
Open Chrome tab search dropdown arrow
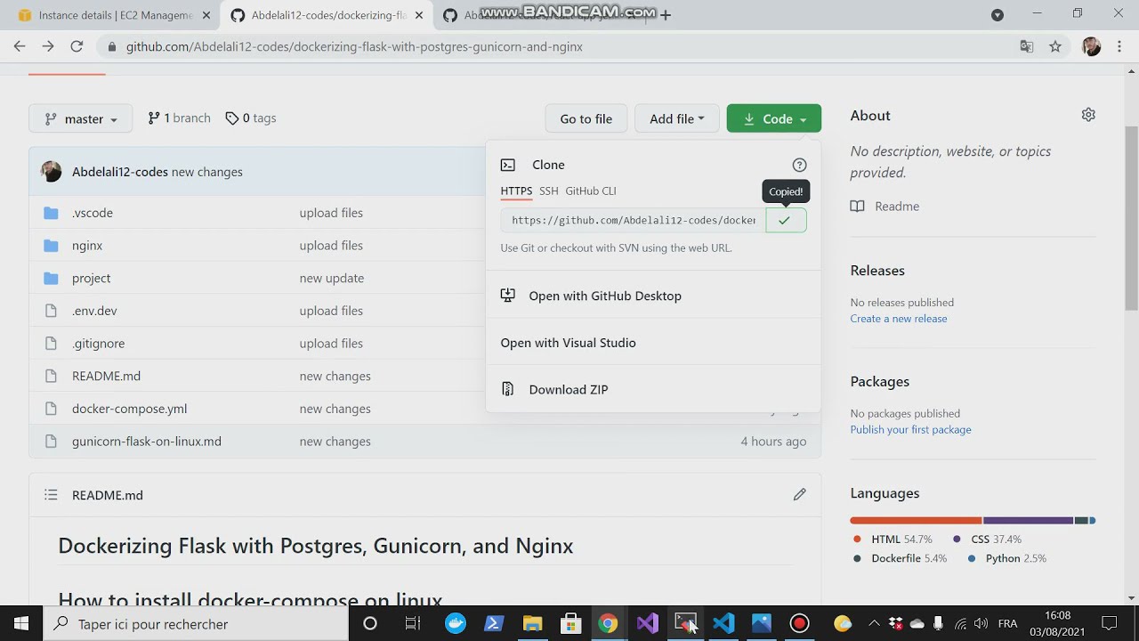point(998,14)
